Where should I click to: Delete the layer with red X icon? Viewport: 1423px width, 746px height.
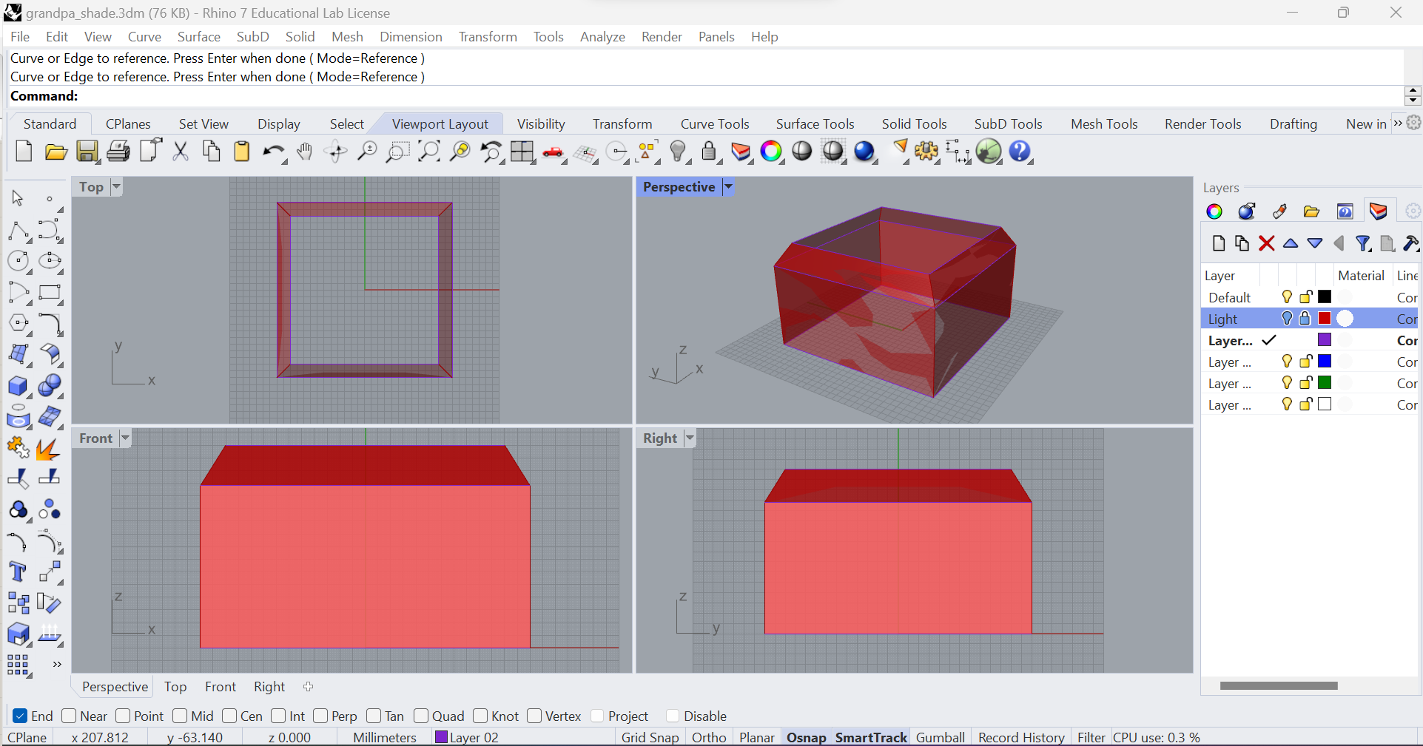point(1266,243)
